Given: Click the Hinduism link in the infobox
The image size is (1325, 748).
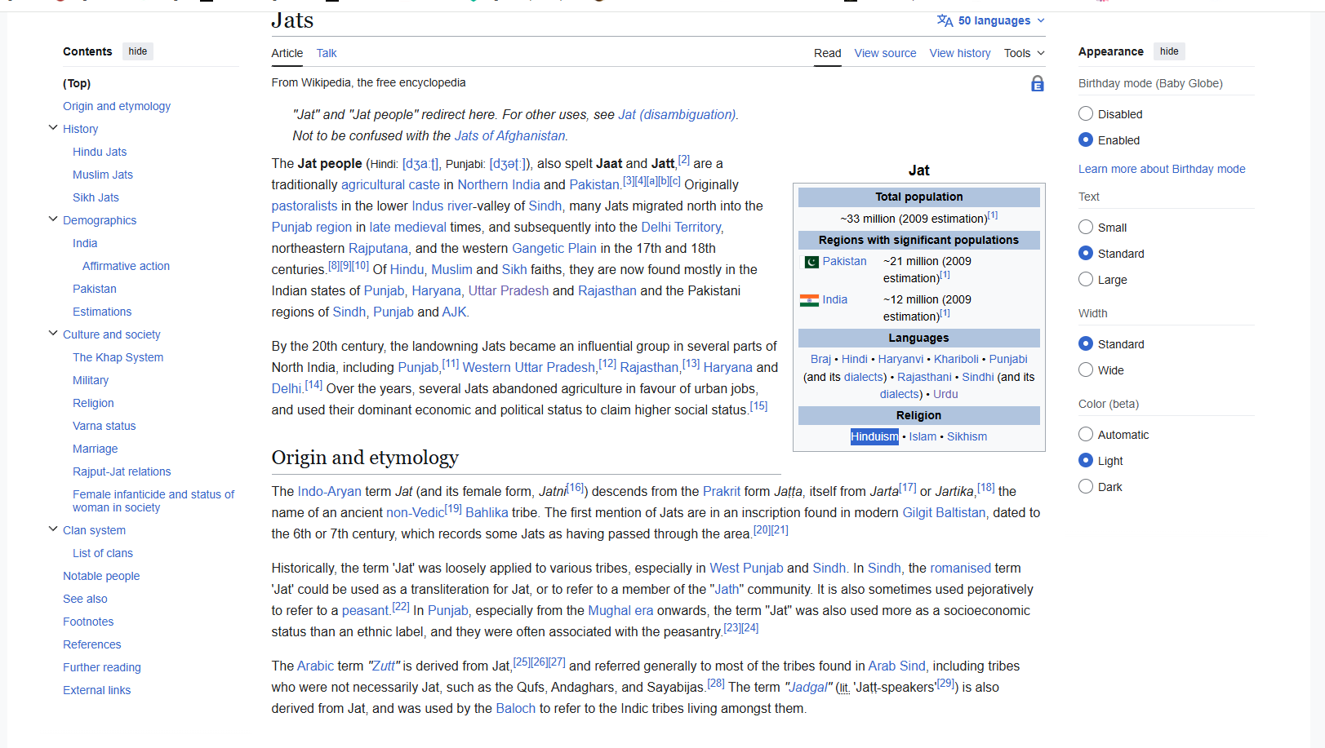Looking at the screenshot, I should 874,436.
